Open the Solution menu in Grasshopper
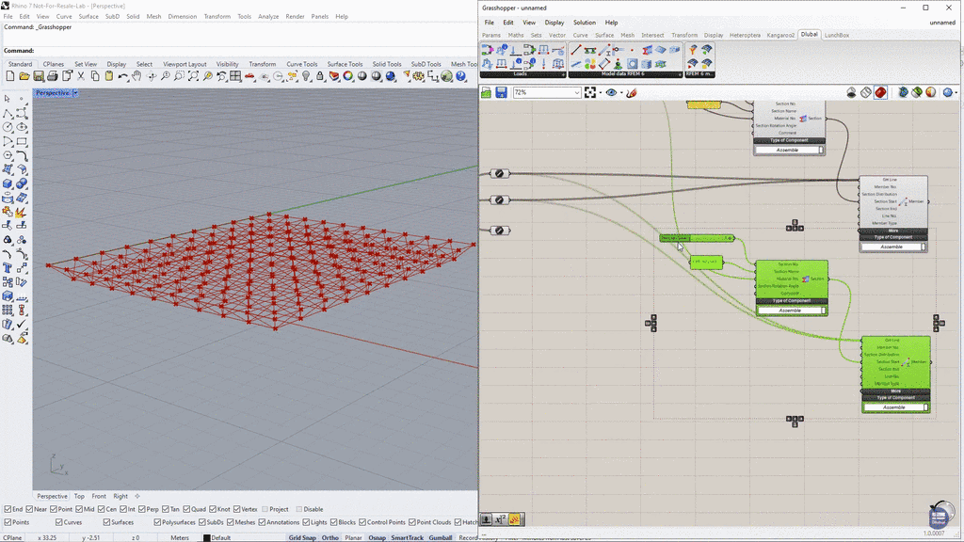 (x=584, y=23)
